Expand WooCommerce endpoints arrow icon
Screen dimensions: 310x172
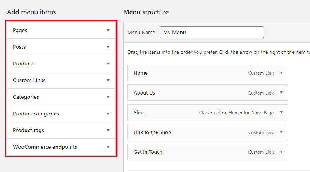(108, 147)
